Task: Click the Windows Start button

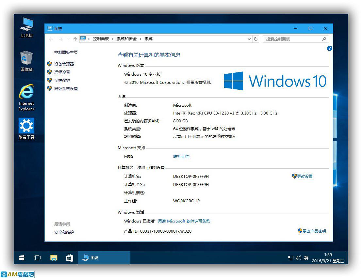Action: click(x=22, y=258)
